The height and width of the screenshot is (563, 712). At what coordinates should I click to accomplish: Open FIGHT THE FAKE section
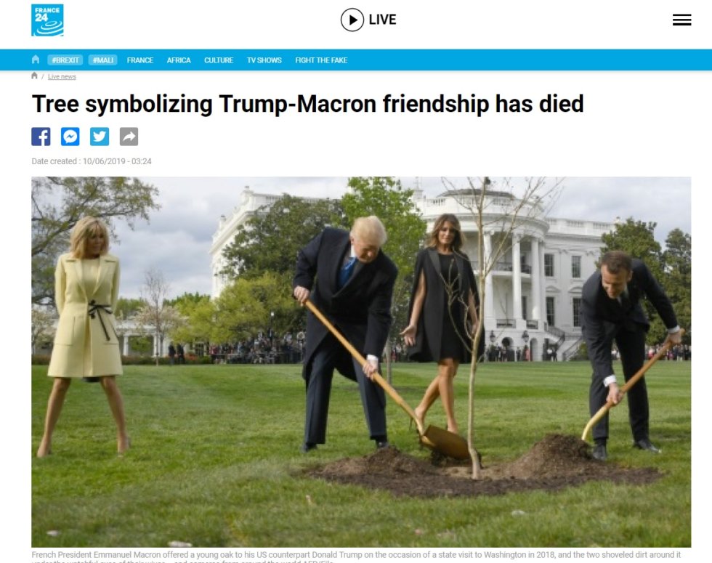pos(321,60)
